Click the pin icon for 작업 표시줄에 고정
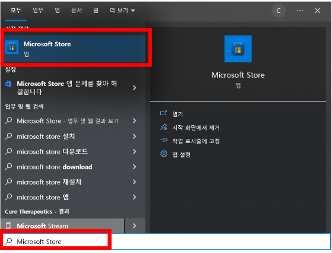The image size is (332, 253). 164,140
